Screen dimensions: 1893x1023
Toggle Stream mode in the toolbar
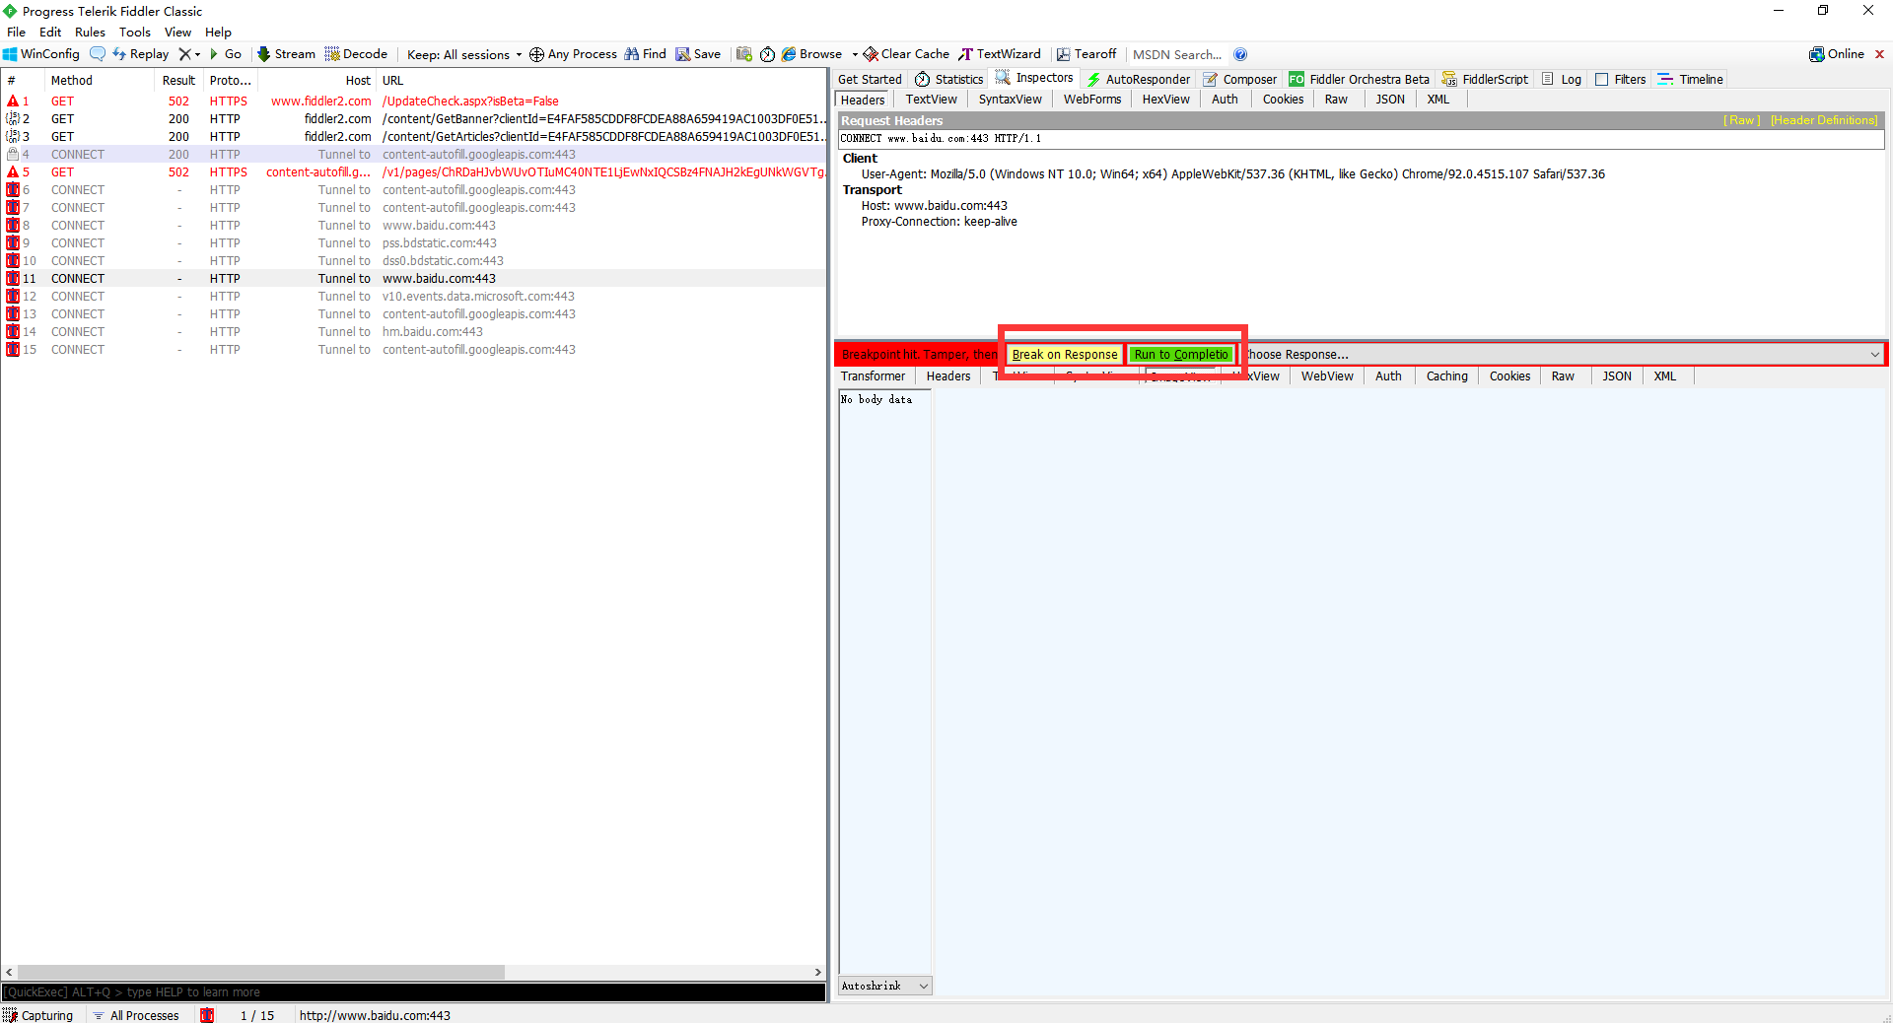(286, 54)
